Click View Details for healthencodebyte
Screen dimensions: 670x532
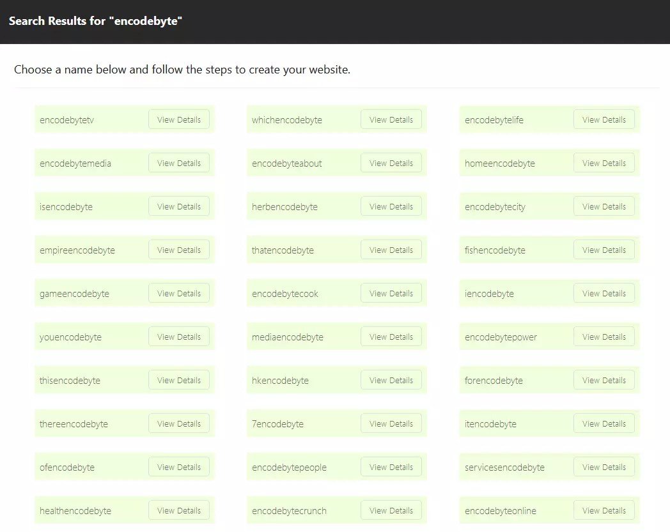(178, 510)
